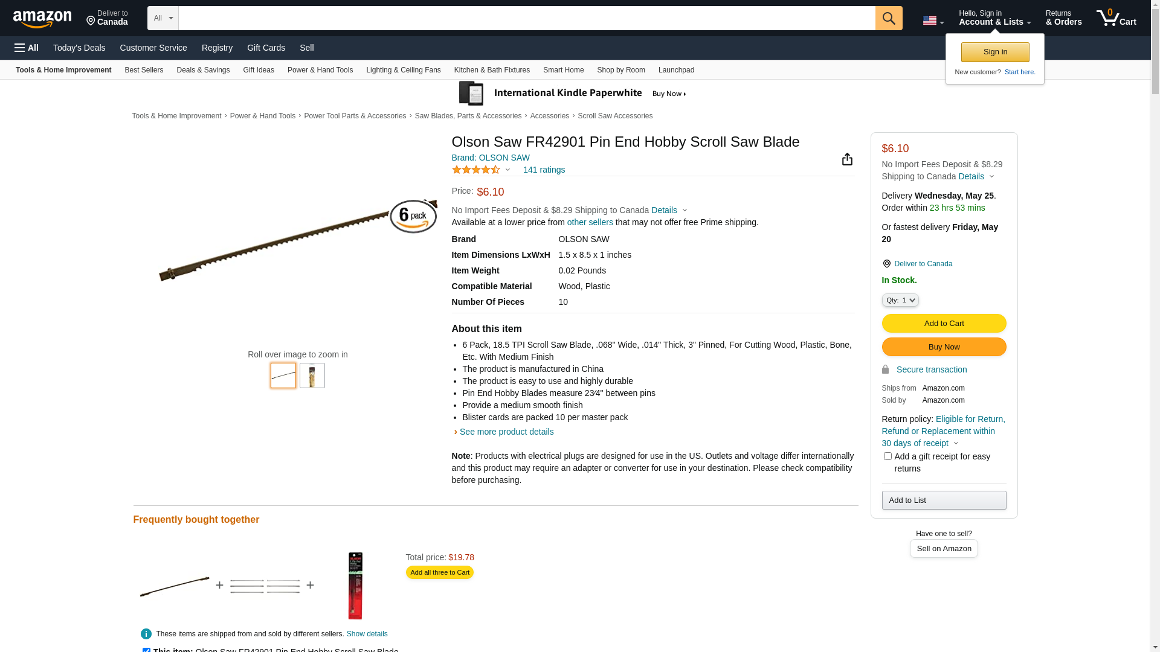Open Today's Deals menu item
Screen dimensions: 1160x652
(79, 48)
